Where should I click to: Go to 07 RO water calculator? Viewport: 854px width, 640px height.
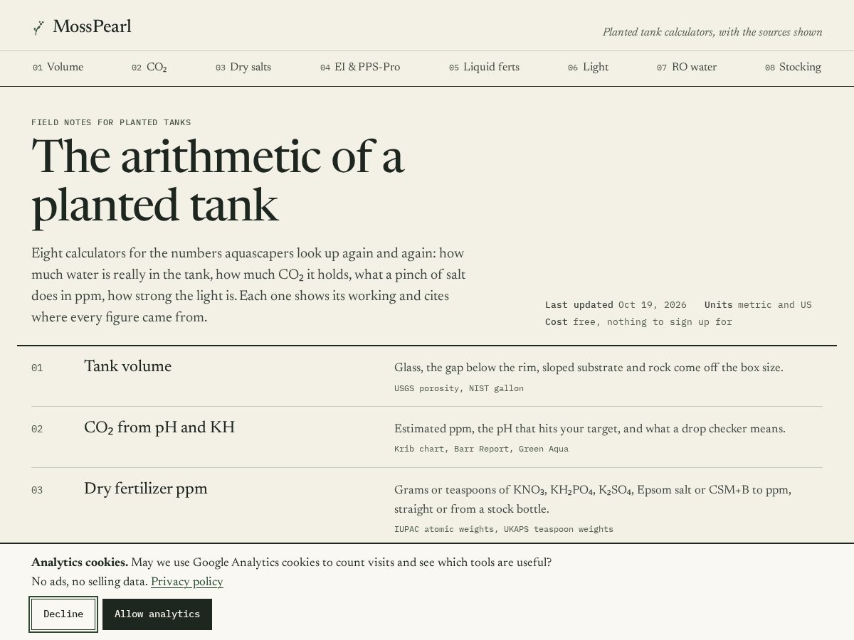687,68
